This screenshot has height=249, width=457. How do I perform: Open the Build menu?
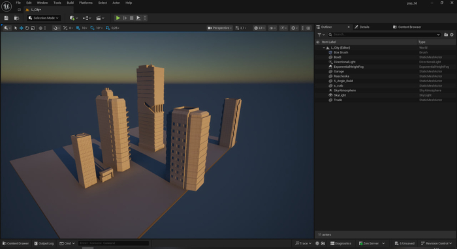coord(71,3)
